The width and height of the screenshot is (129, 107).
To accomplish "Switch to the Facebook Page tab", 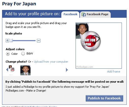I will pyautogui.click(x=95, y=14).
